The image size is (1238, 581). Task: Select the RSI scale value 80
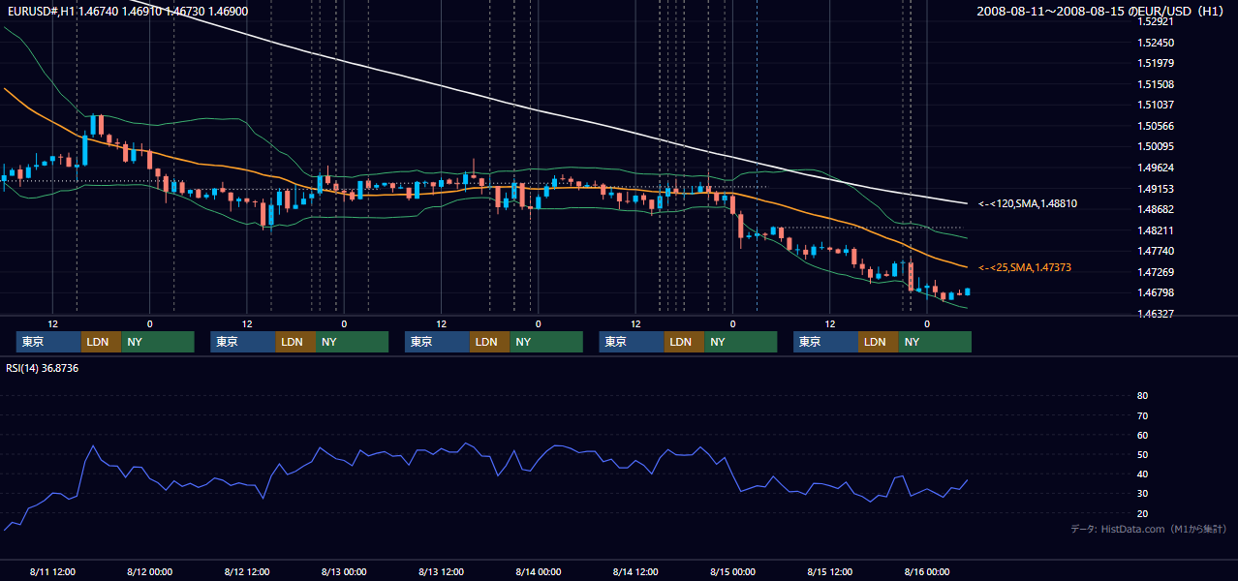tap(1142, 396)
